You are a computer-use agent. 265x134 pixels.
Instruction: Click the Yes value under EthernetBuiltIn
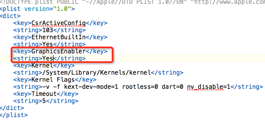48,44
